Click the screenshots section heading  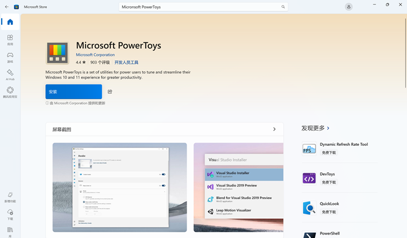(x=62, y=129)
